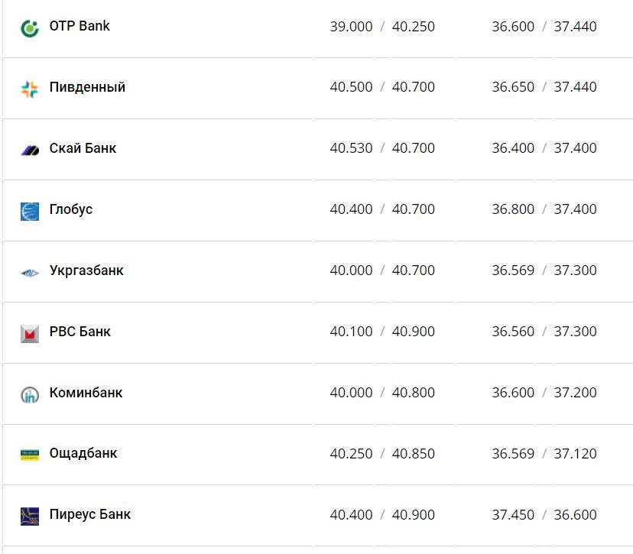Image resolution: width=633 pixels, height=554 pixels.
Task: Click the Пиреус Банк logo icon
Action: pyautogui.click(x=30, y=516)
